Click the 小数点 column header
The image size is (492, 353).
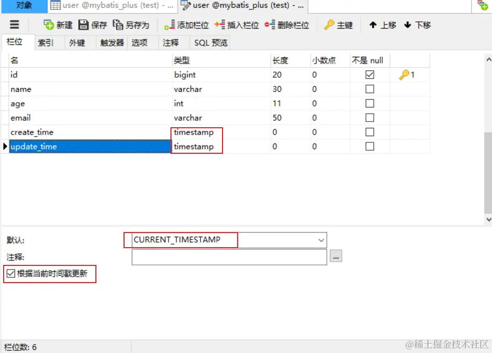[330, 60]
